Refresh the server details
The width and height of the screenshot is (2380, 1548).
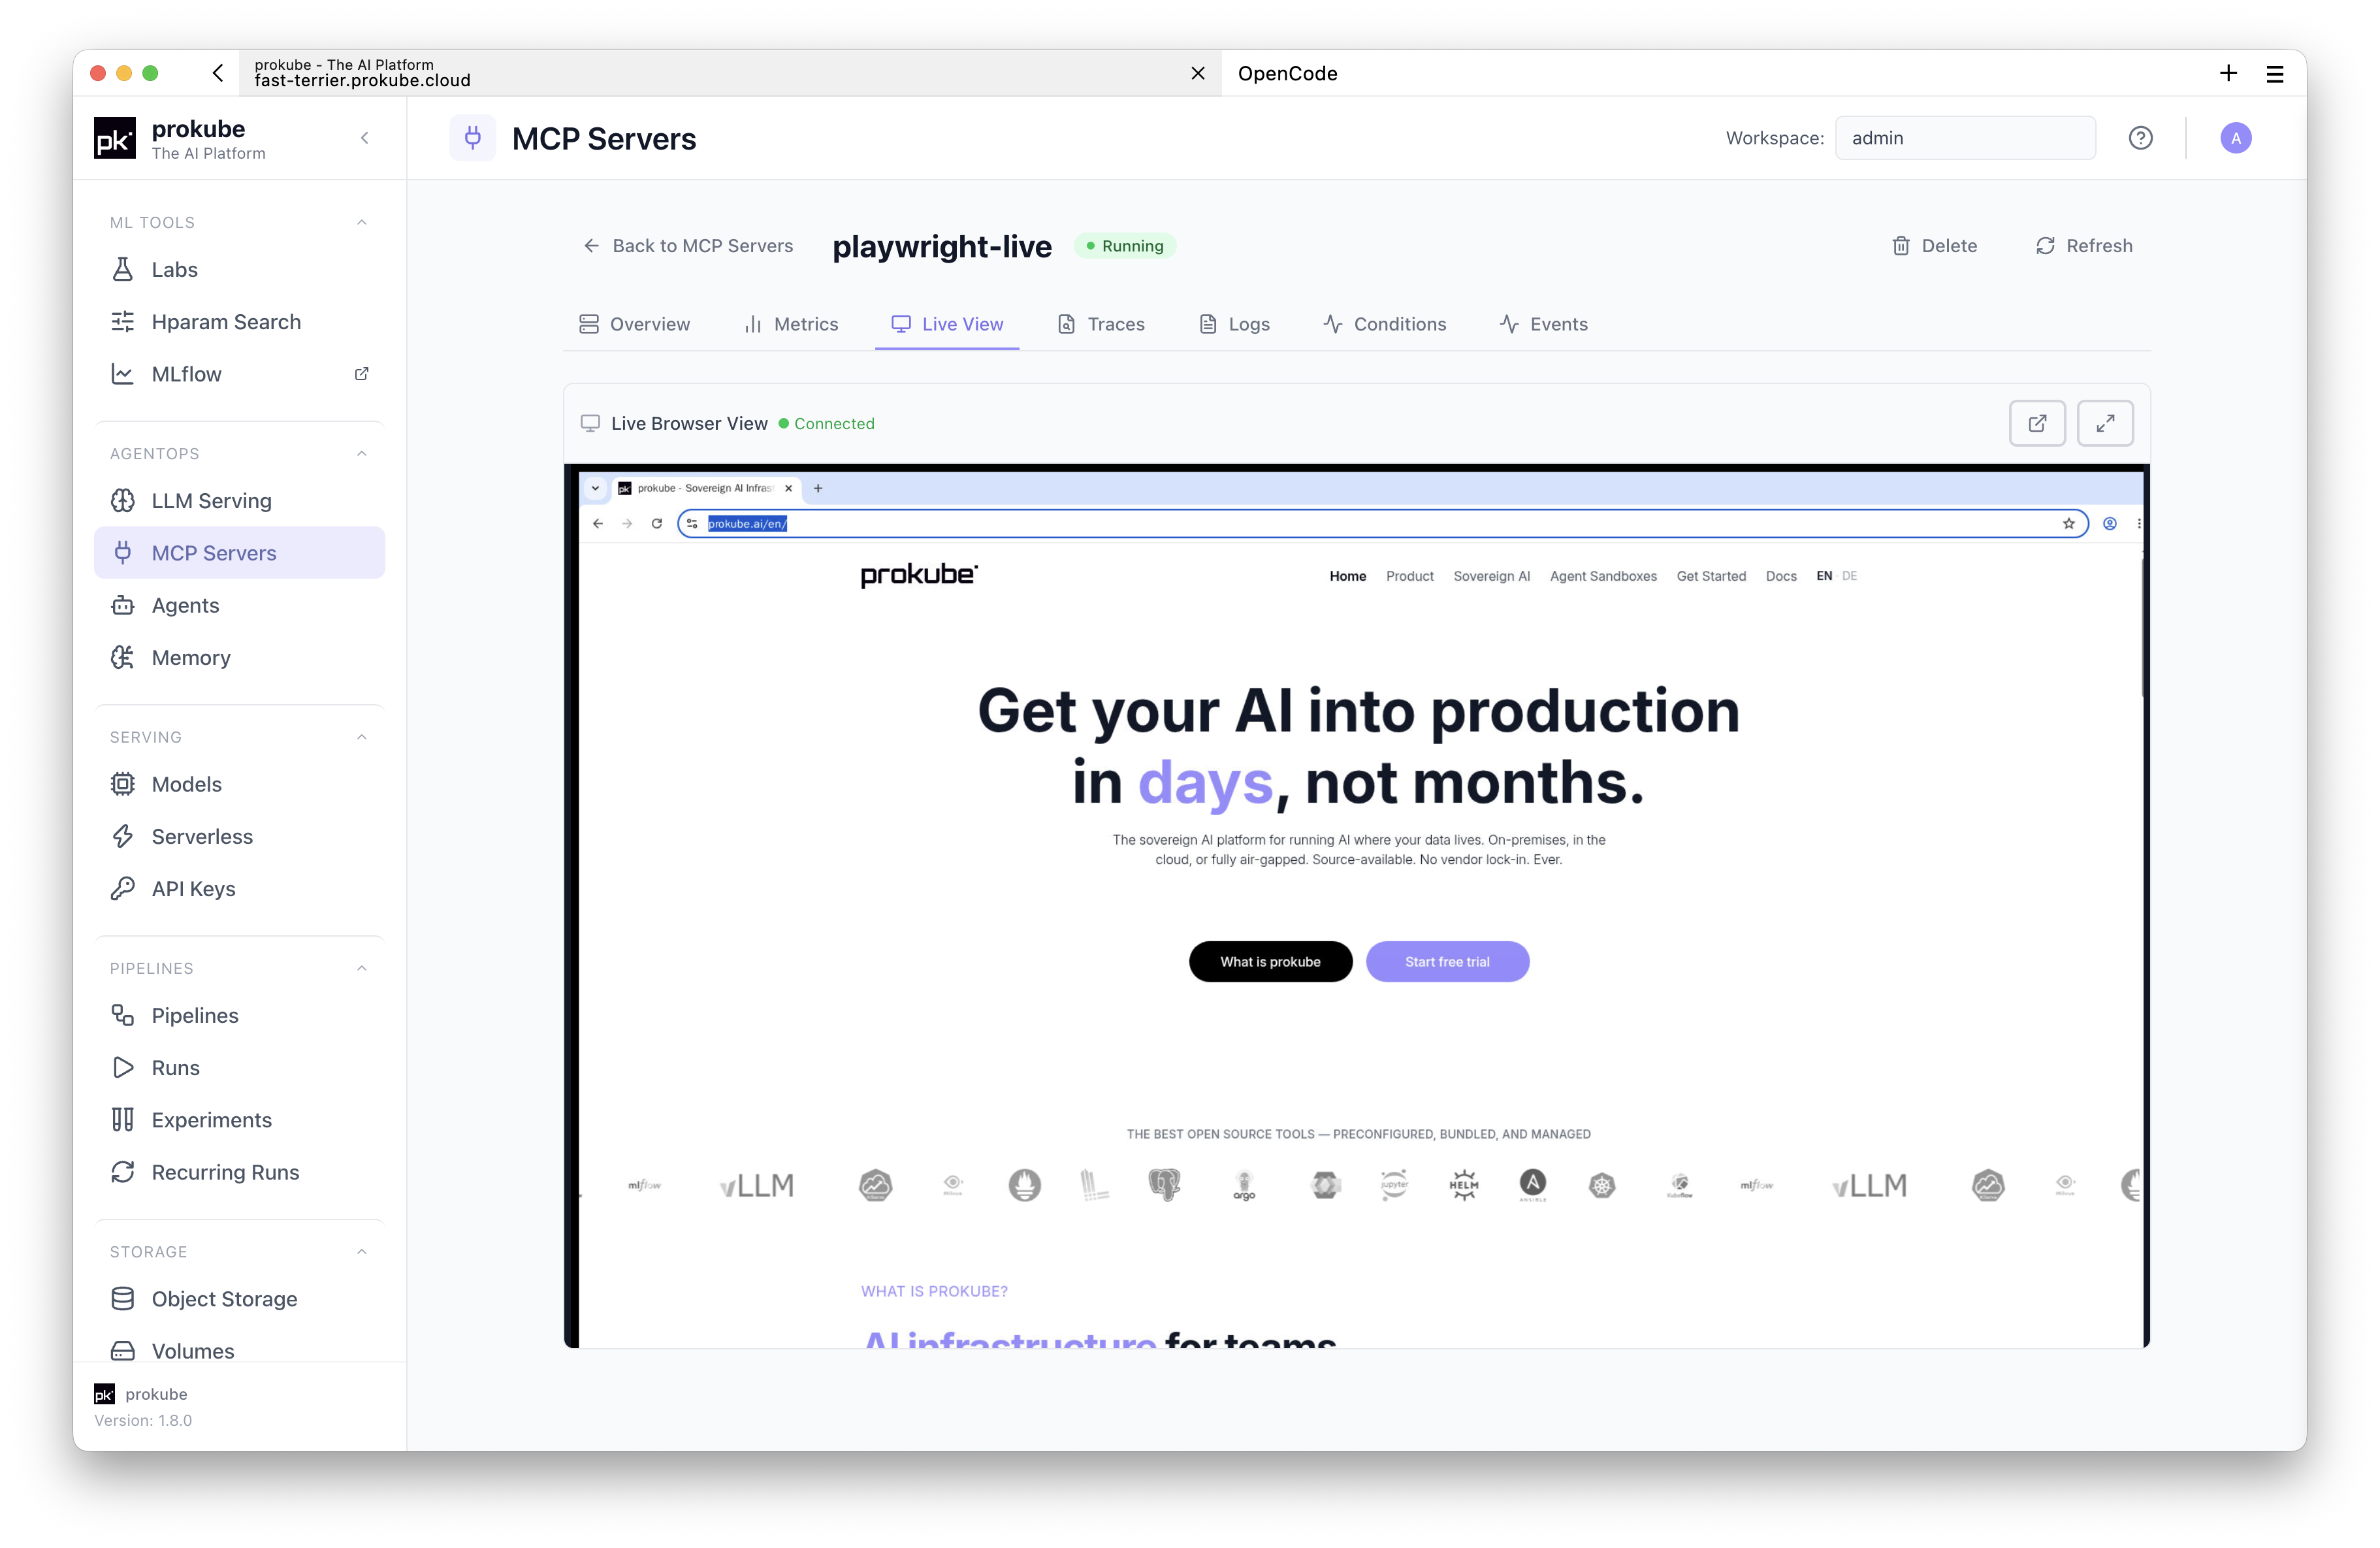(x=2084, y=246)
